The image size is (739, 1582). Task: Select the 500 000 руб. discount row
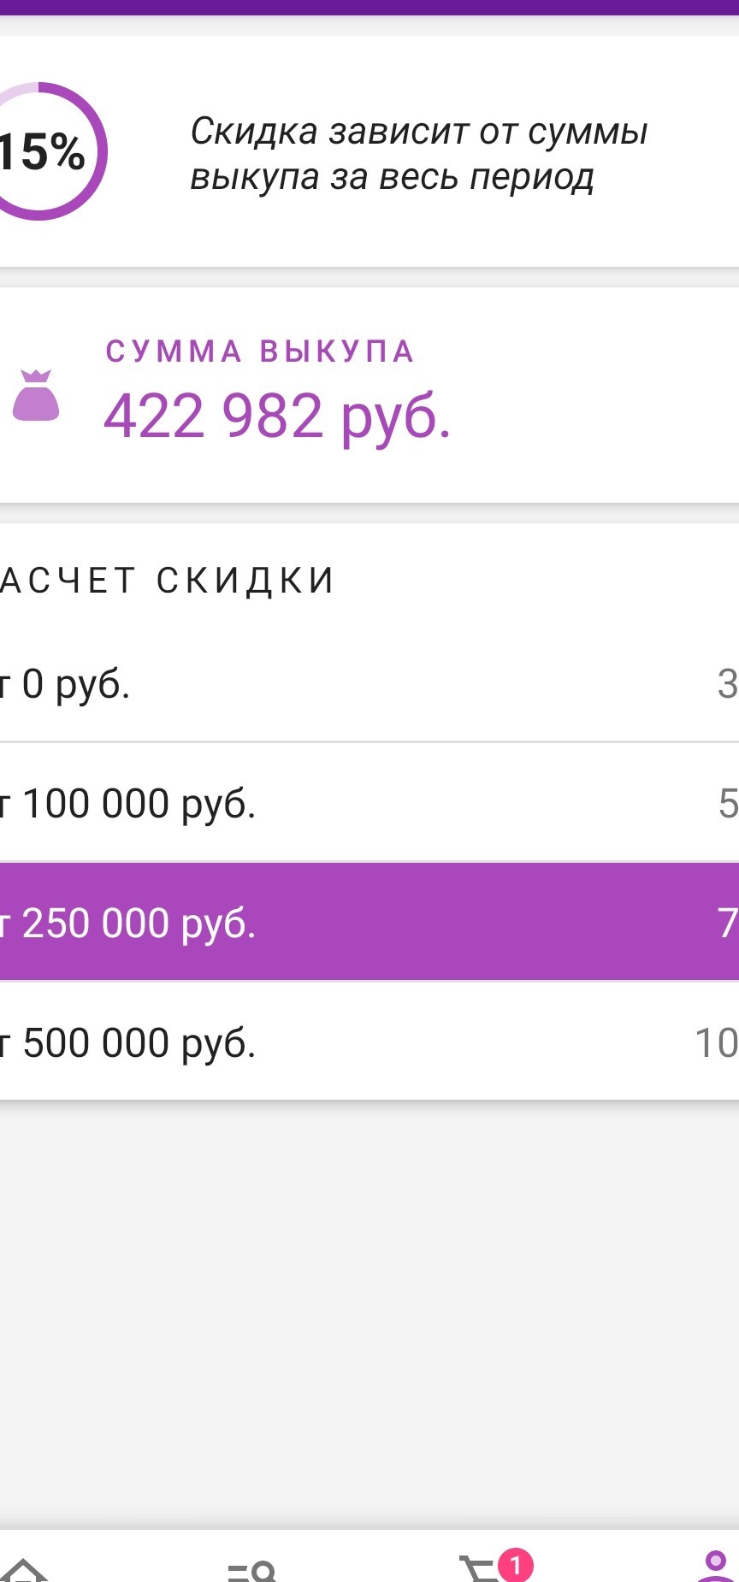[369, 1042]
